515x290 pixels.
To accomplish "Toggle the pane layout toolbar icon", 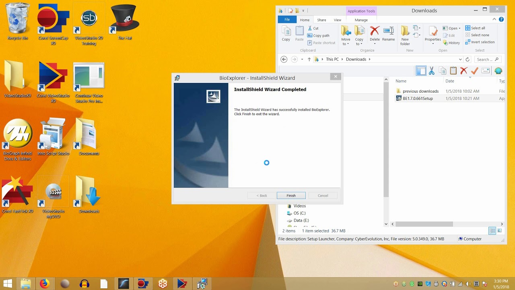I will pyautogui.click(x=421, y=71).
